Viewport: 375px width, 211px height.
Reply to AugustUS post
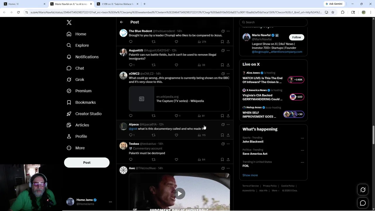point(131,65)
